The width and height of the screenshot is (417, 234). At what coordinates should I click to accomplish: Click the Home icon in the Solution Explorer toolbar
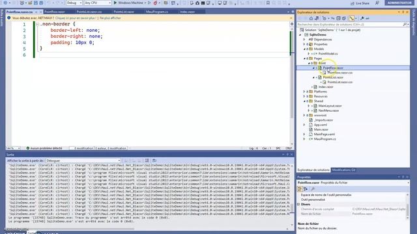[311, 19]
